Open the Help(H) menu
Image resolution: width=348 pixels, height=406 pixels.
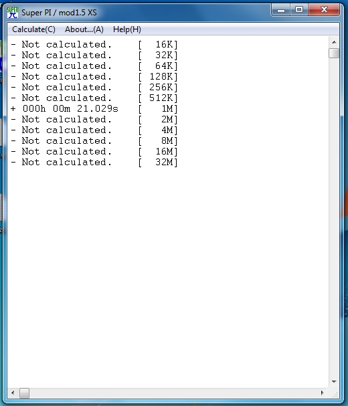(x=127, y=29)
